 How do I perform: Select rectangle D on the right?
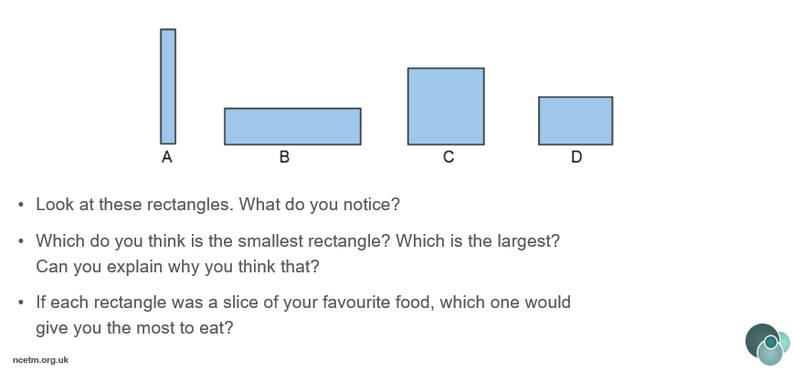coord(576,121)
